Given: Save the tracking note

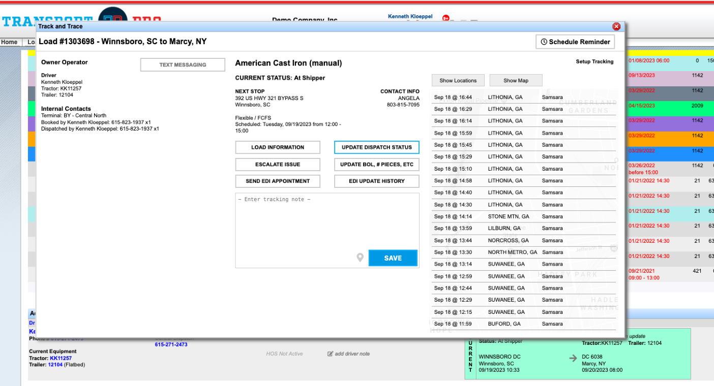Looking at the screenshot, I should coord(393,258).
